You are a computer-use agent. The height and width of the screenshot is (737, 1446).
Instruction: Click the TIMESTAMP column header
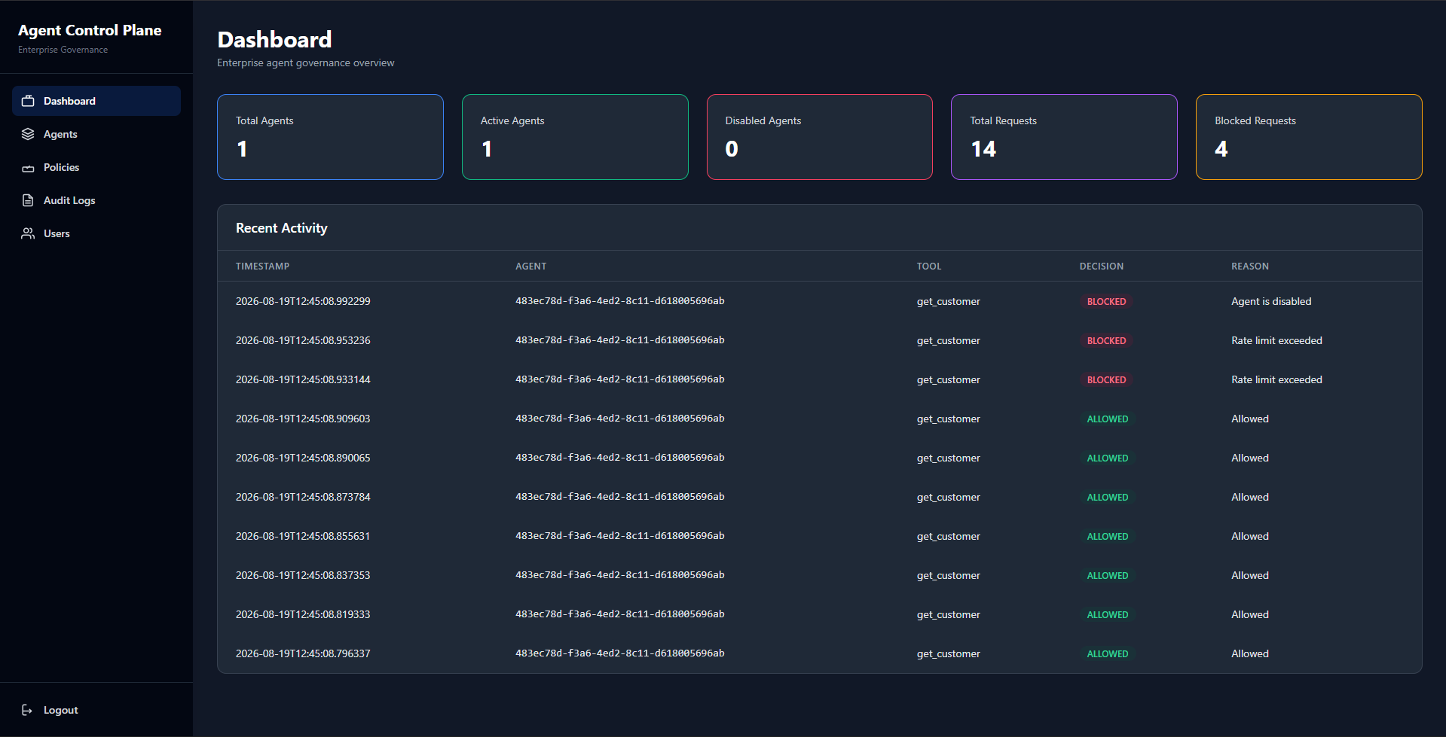(262, 266)
